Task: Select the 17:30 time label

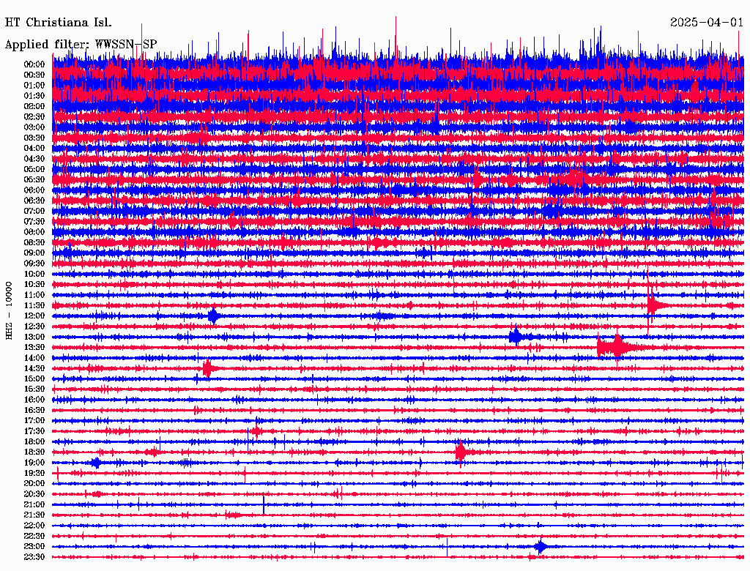Action: click(x=34, y=431)
